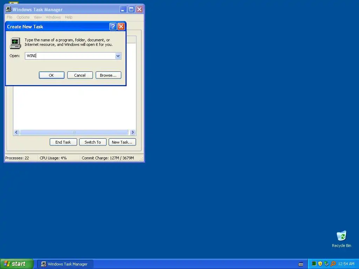The height and width of the screenshot is (269, 359).
Task: Click the horizontal scrollbar left arrow
Action: click(x=16, y=132)
